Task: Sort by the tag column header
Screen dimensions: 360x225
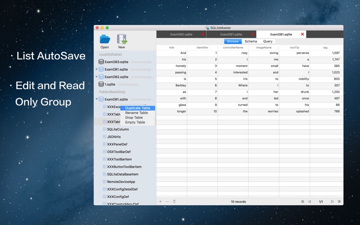Action: [325, 48]
